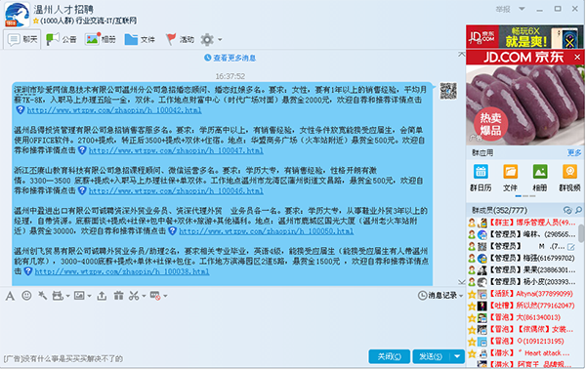The width and height of the screenshot is (586, 369).
Task: Click the settings gear icon in tab bar
Action: (207, 40)
